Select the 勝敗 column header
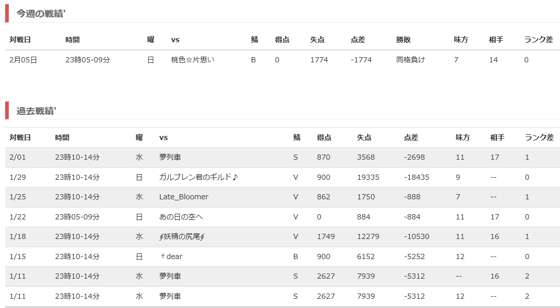This screenshot has width=560, height=308. point(403,40)
